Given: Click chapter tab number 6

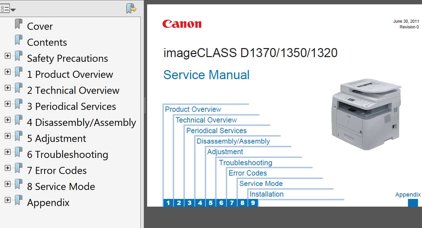Looking at the screenshot, I should [x=221, y=203].
